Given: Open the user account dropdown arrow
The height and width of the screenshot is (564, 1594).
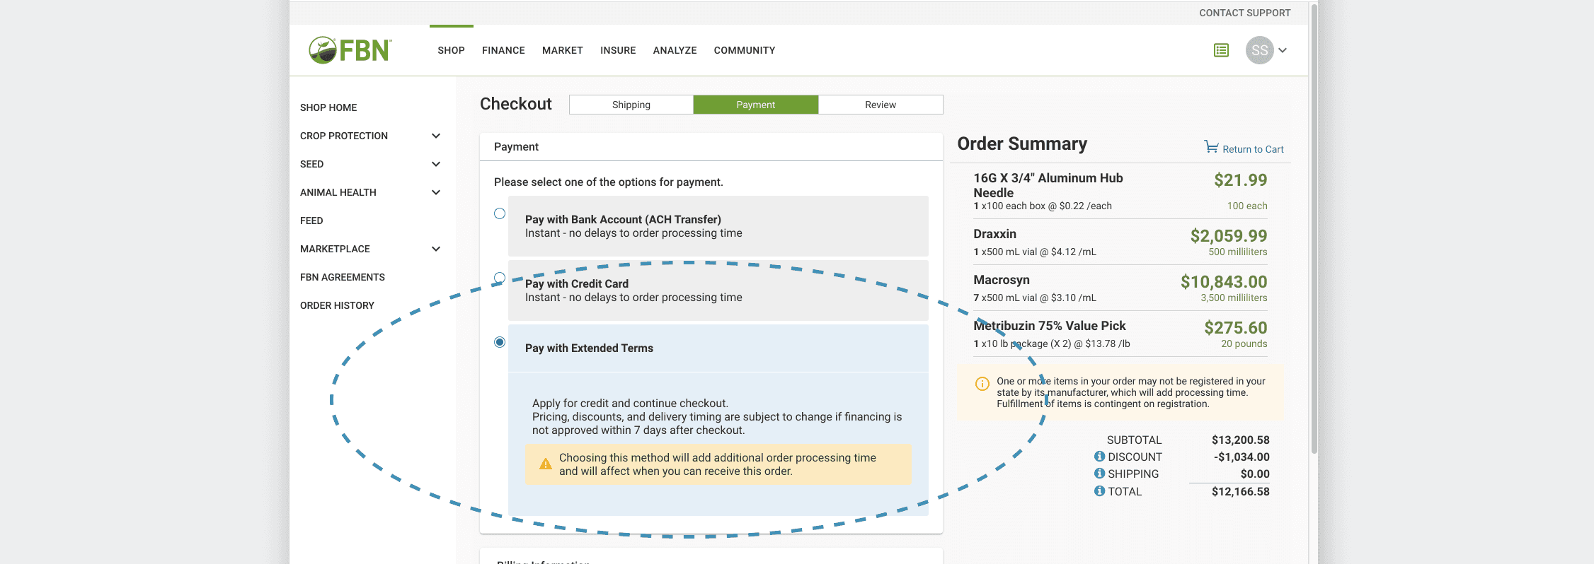Looking at the screenshot, I should [x=1283, y=50].
